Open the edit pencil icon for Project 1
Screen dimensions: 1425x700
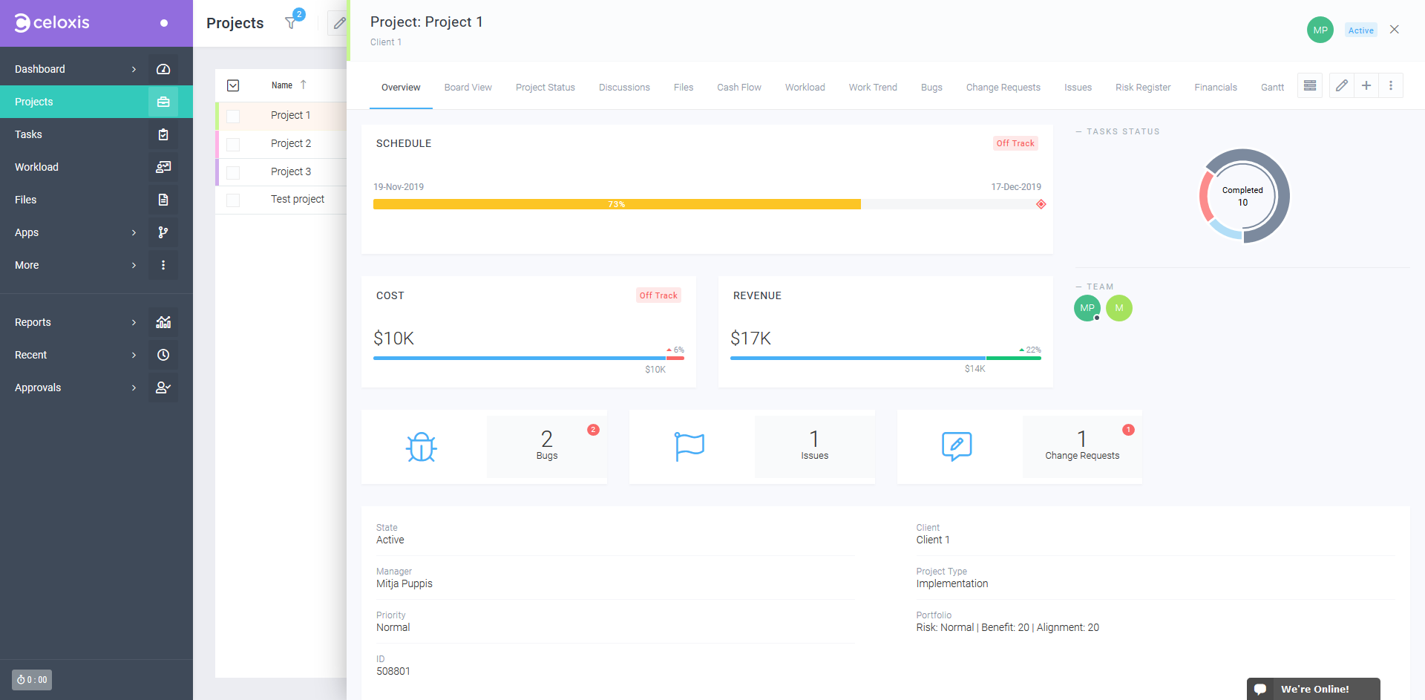click(x=1341, y=85)
